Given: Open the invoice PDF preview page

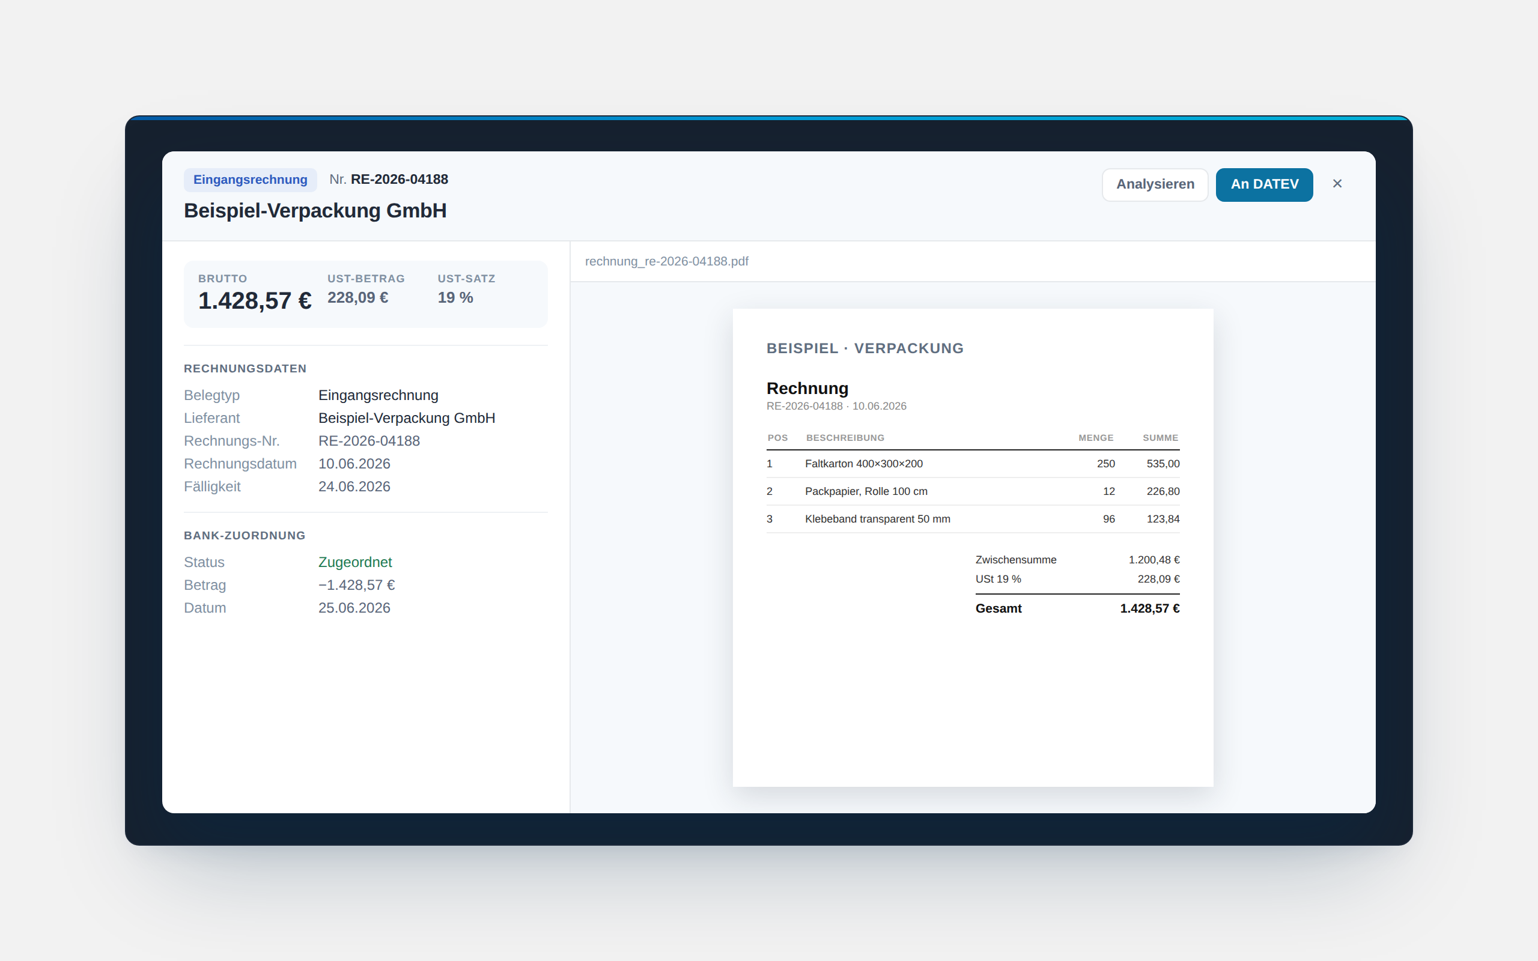Looking at the screenshot, I should coord(973,548).
